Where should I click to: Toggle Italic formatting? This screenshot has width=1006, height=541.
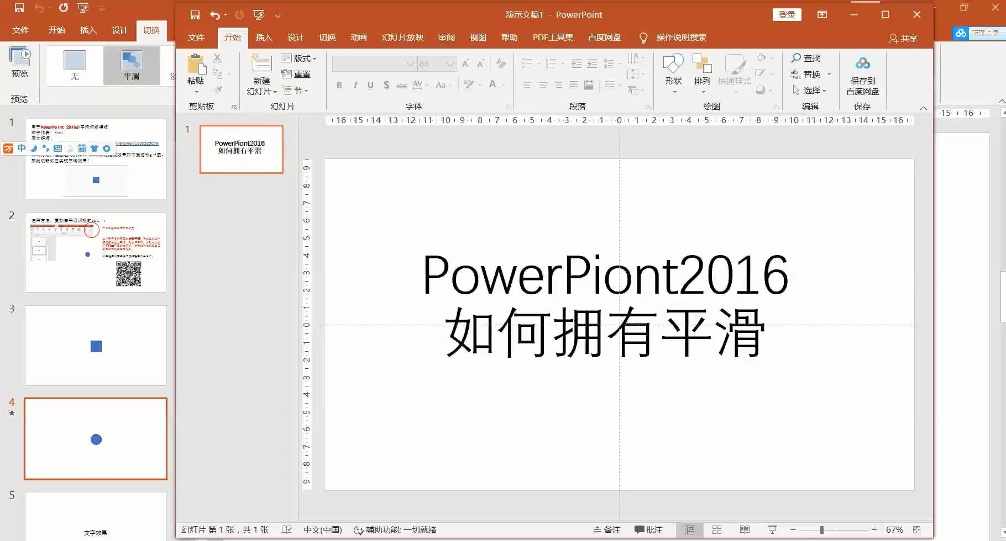[355, 85]
